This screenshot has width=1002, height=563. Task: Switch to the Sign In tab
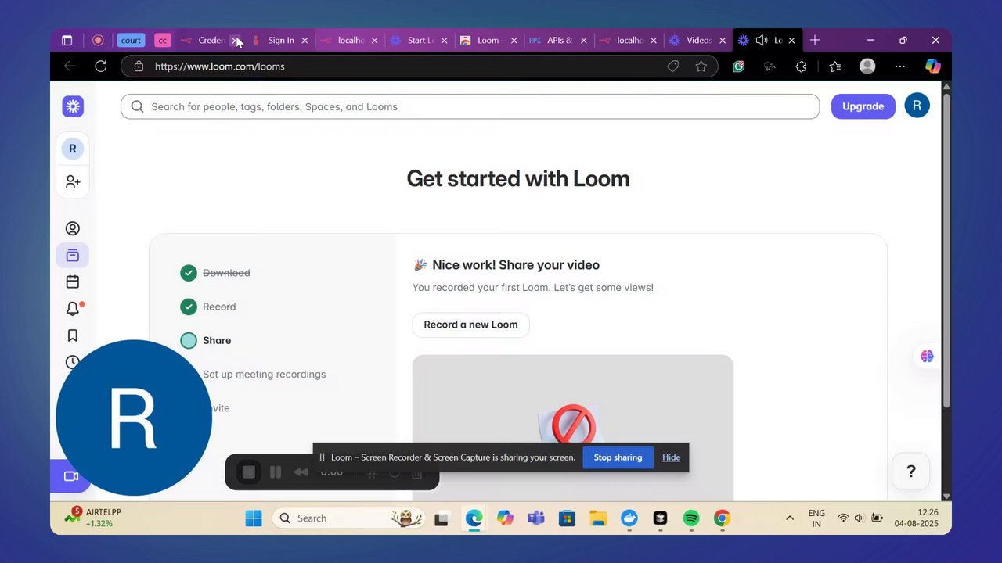pos(279,40)
